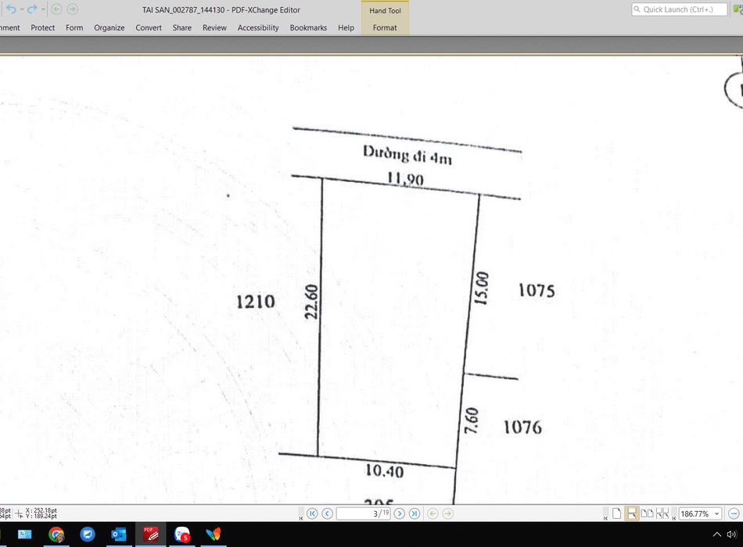This screenshot has height=547, width=743.
Task: Jump to the last page
Action: 415,513
